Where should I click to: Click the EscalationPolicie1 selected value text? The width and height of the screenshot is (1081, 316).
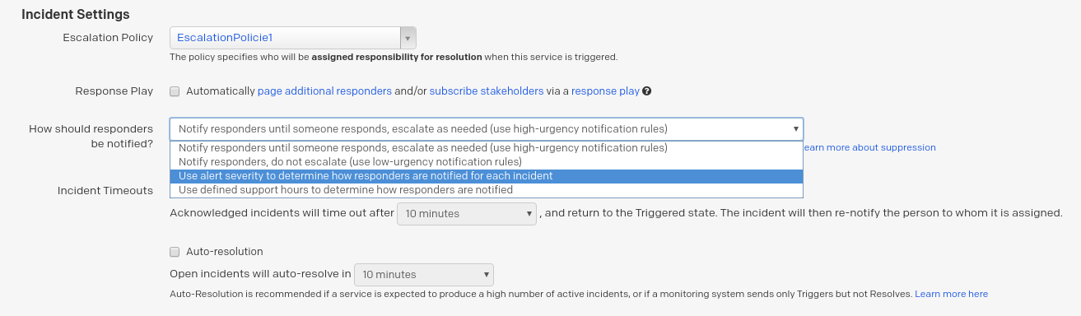[x=225, y=38]
